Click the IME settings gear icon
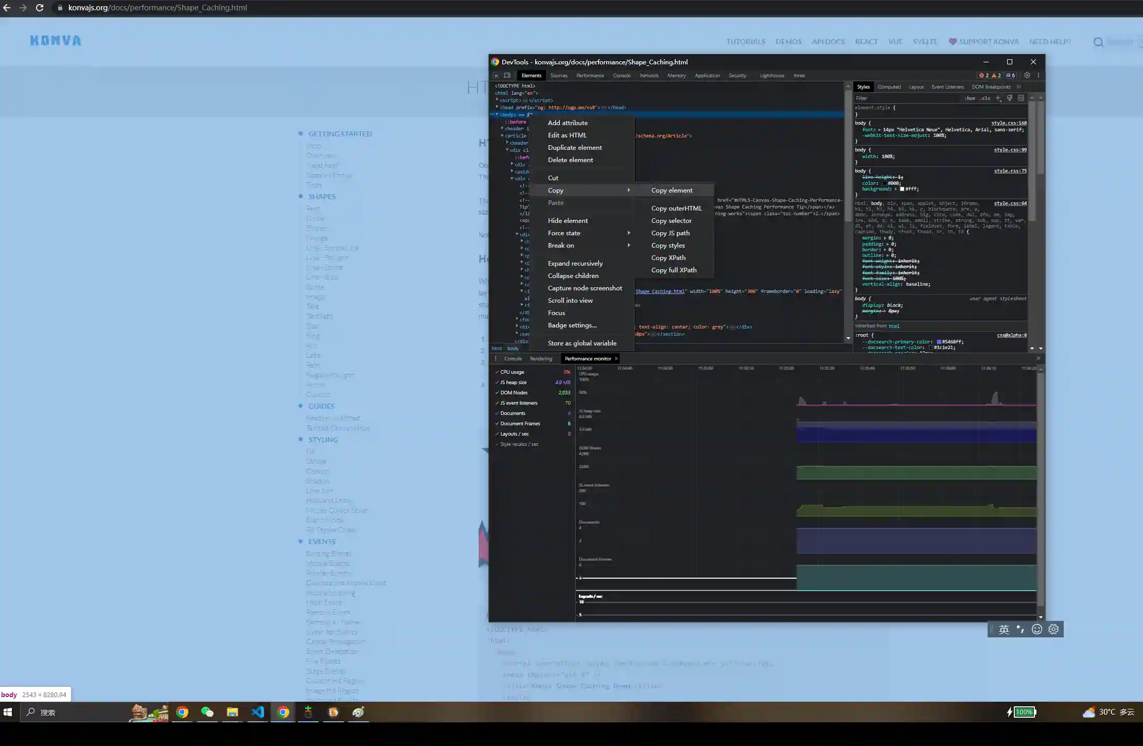Viewport: 1143px width, 746px height. [1053, 629]
